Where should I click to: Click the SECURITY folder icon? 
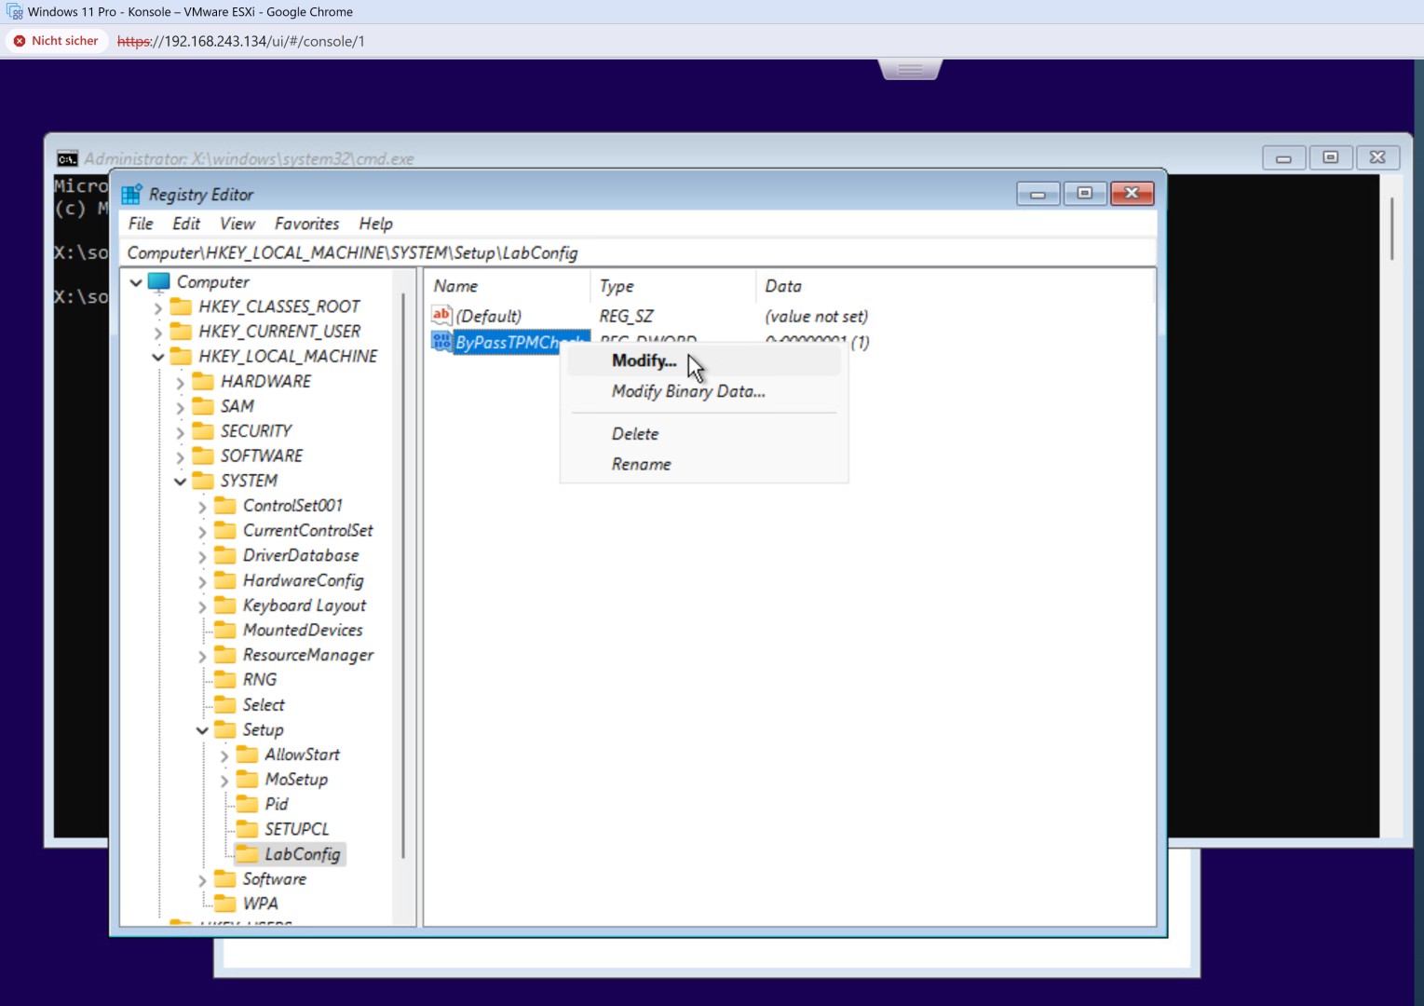(203, 430)
